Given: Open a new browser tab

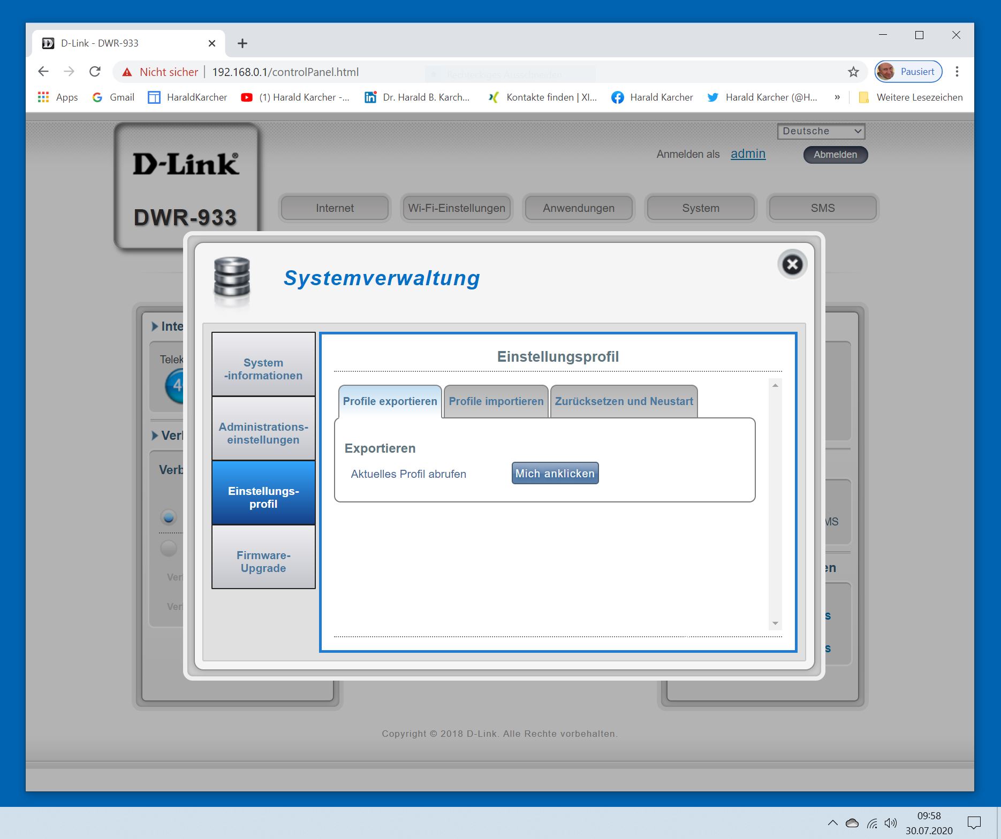Looking at the screenshot, I should point(242,43).
